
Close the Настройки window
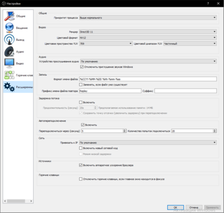(x=218, y=3)
